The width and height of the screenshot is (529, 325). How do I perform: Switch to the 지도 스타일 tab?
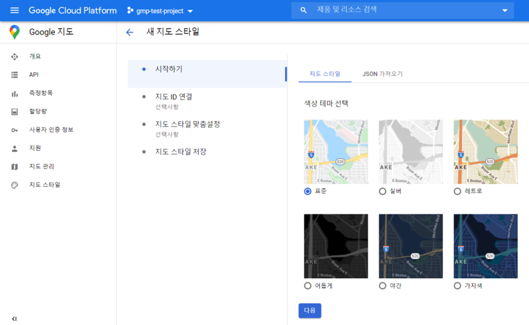tap(325, 74)
